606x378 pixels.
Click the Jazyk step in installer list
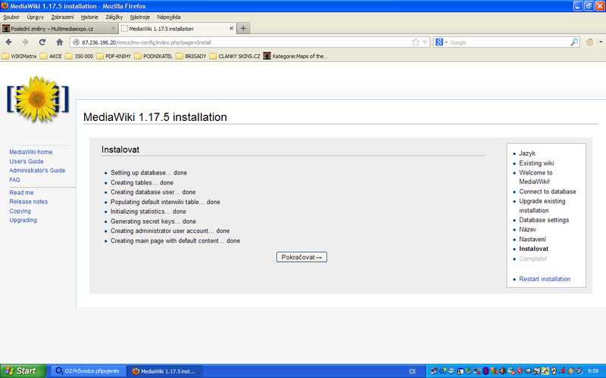[x=527, y=153]
